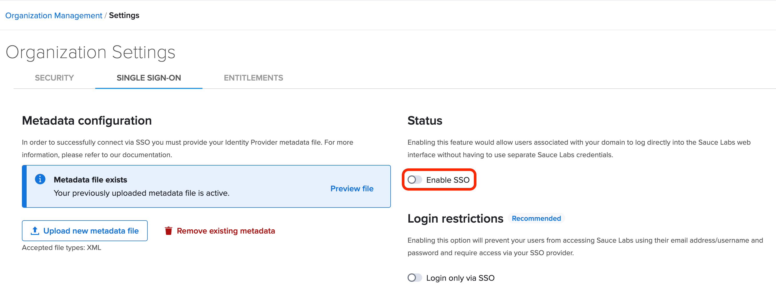Click the Login restrictions heading
Screen dimensions: 776x306
(455, 218)
